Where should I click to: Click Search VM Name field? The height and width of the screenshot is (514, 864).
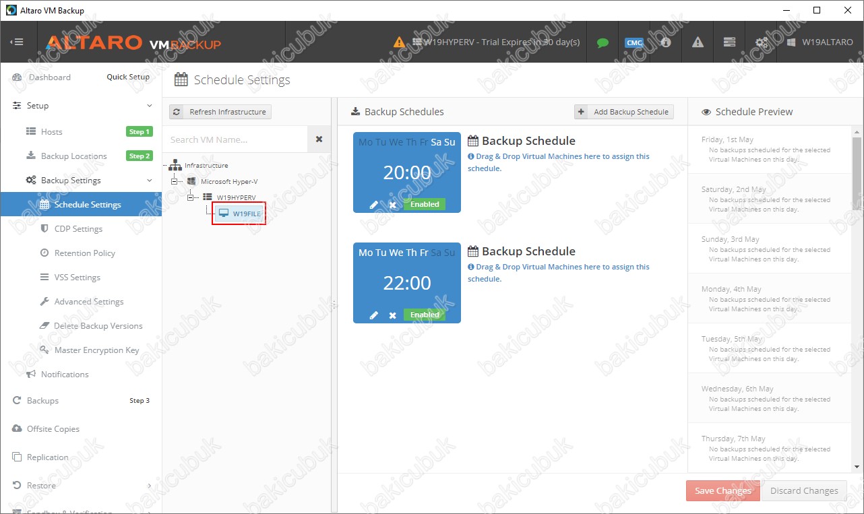235,139
